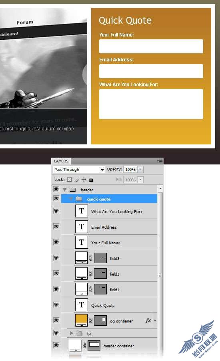Open the Pass Through blend mode dropdown
The width and height of the screenshot is (220, 361).
pyautogui.click(x=79, y=169)
